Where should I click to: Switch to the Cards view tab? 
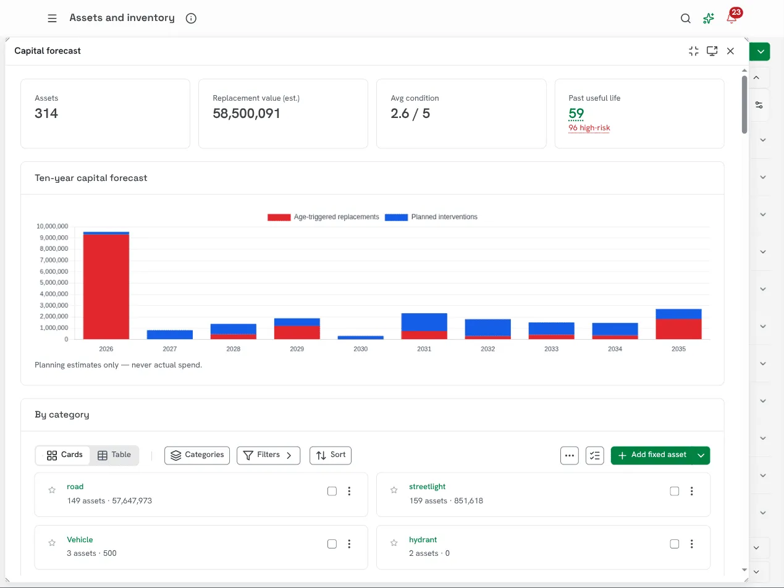point(64,455)
